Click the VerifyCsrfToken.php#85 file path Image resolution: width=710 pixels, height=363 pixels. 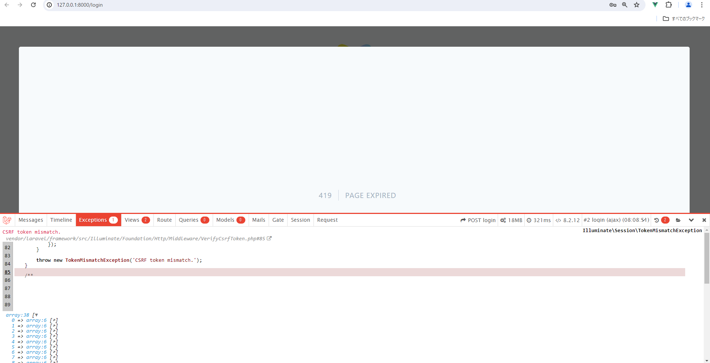[136, 238]
